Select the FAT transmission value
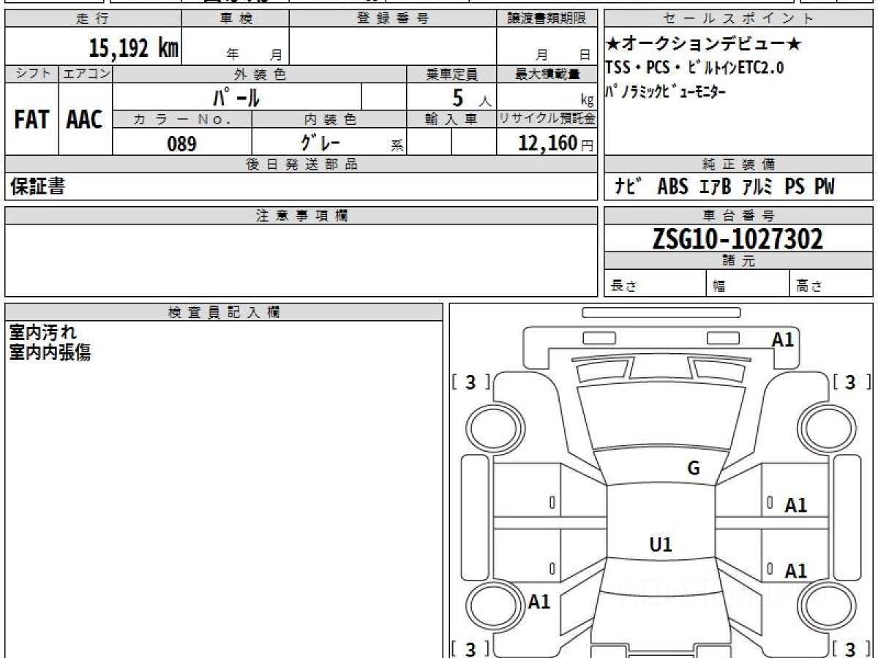The width and height of the screenshot is (878, 658). tap(31, 119)
